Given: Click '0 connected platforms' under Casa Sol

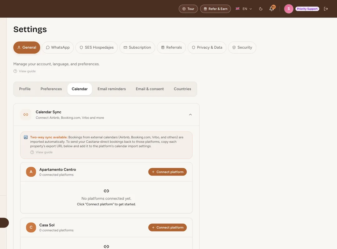Looking at the screenshot, I should 56,230.
